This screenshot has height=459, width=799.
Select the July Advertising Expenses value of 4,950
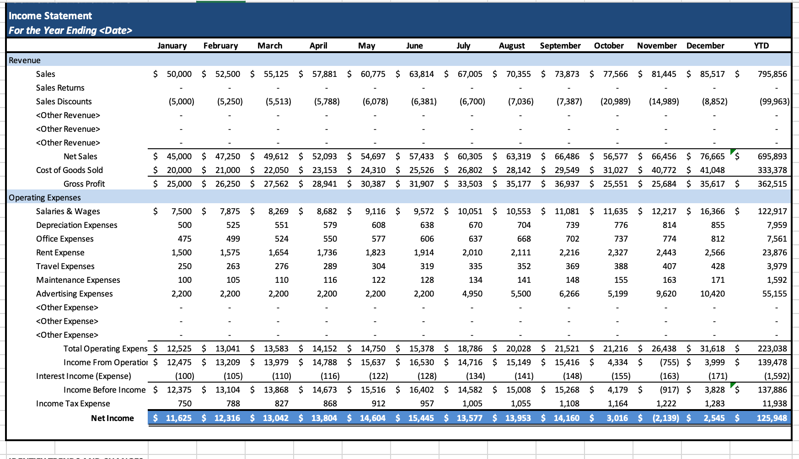[x=473, y=293]
